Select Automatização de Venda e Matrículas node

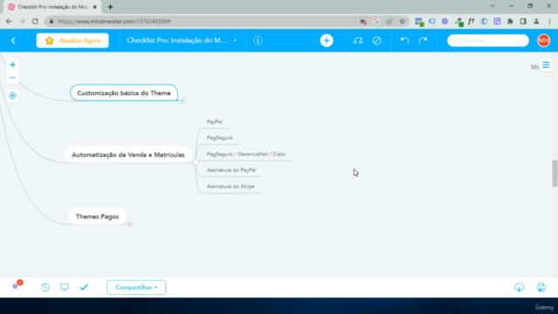tap(128, 154)
